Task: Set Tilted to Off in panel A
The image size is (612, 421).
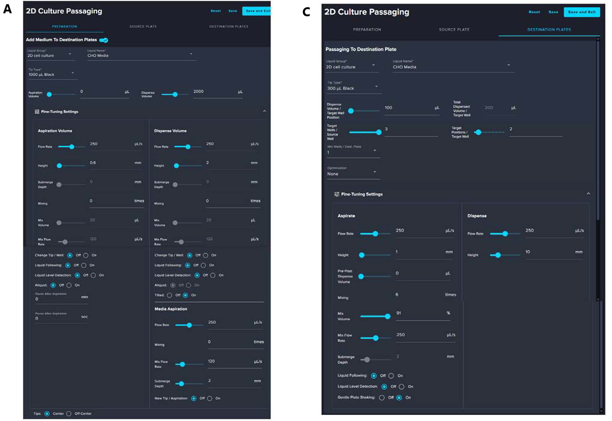Action: [170, 296]
